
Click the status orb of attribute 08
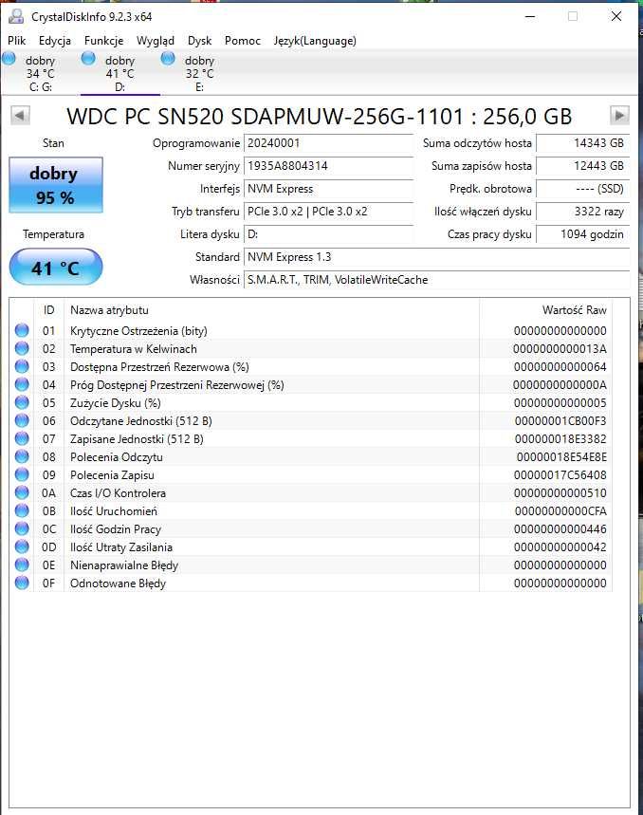[22, 456]
